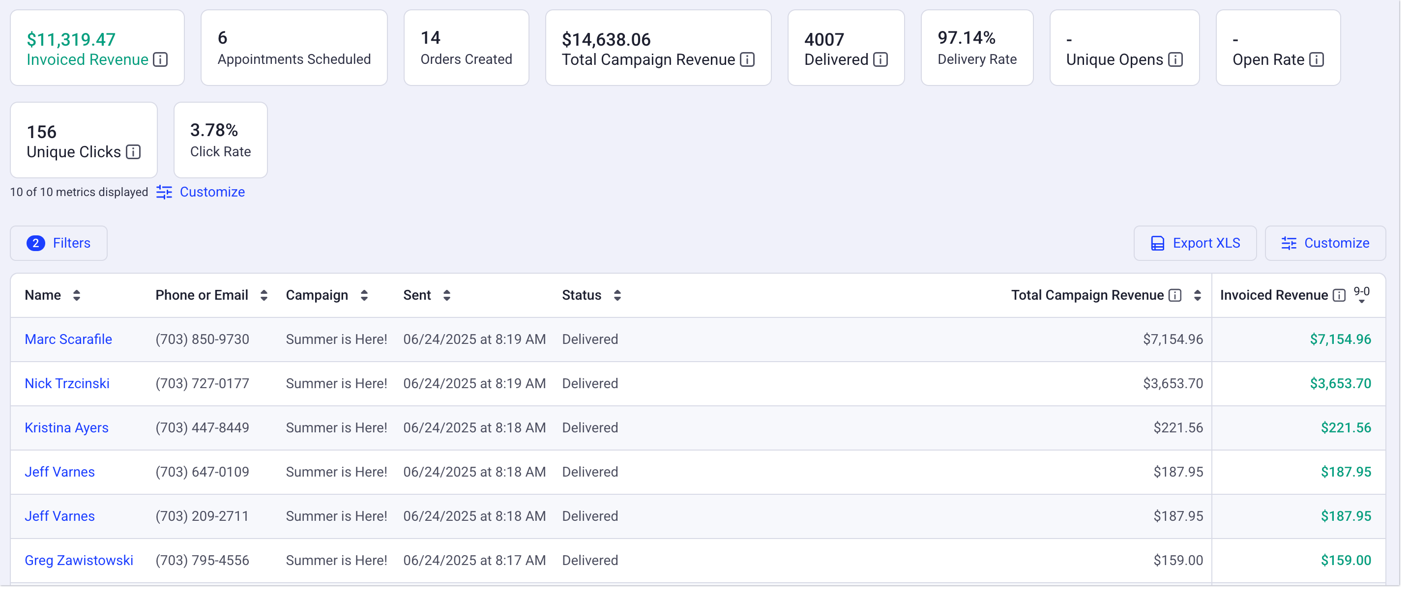Click the Export XLS book icon
The width and height of the screenshot is (1409, 595).
1158,243
